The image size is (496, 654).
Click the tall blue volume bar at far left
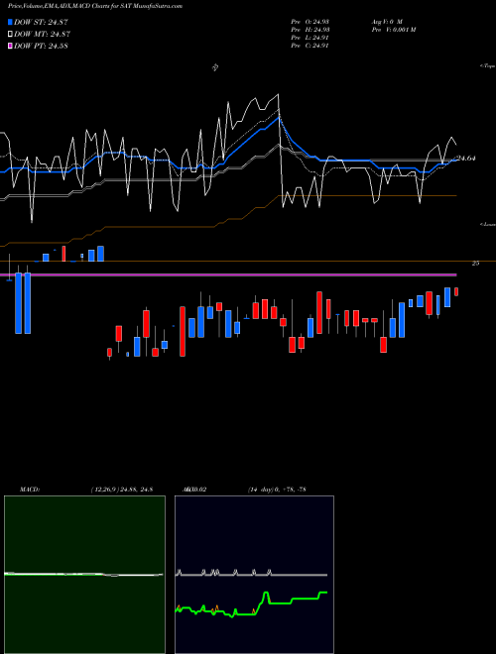19,303
